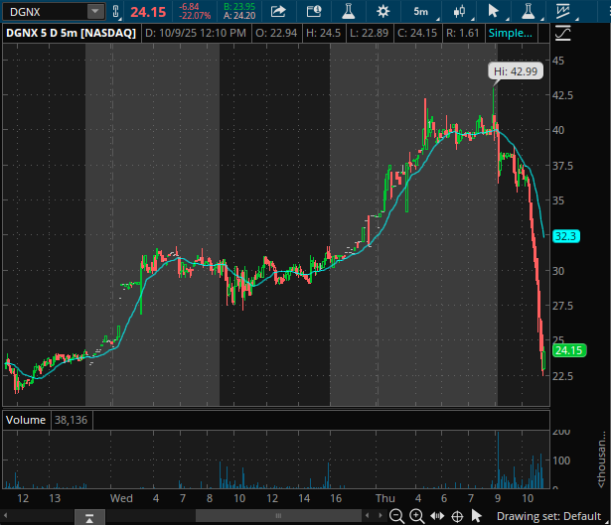Click the horizontal time scrollbar thumb
The image size is (611, 525).
[278, 516]
